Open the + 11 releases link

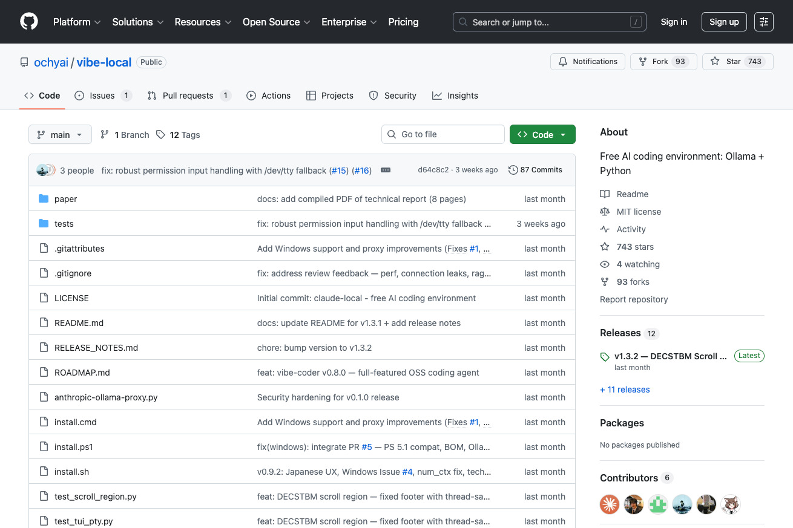pos(625,389)
